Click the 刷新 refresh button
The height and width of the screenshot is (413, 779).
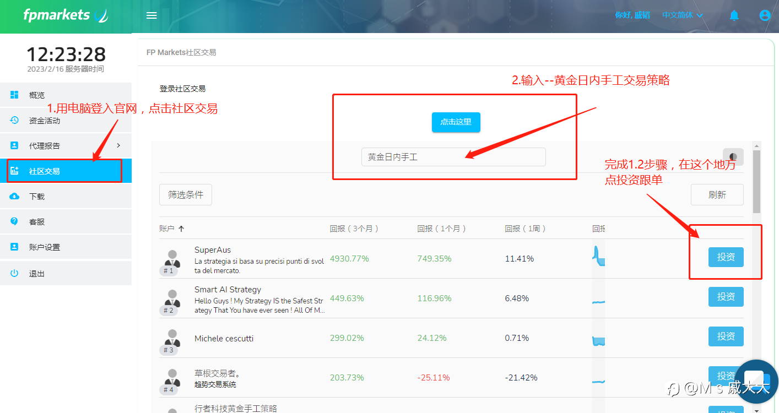(717, 194)
